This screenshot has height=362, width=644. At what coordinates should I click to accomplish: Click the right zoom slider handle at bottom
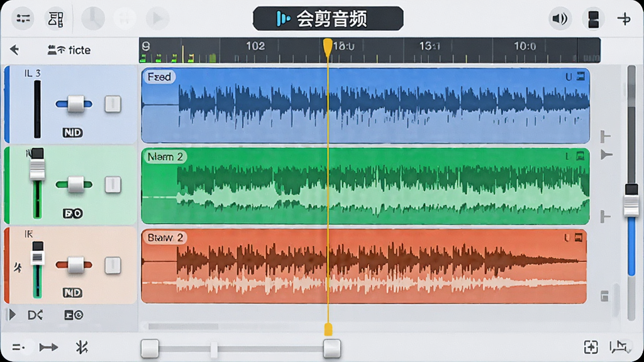pyautogui.click(x=332, y=348)
